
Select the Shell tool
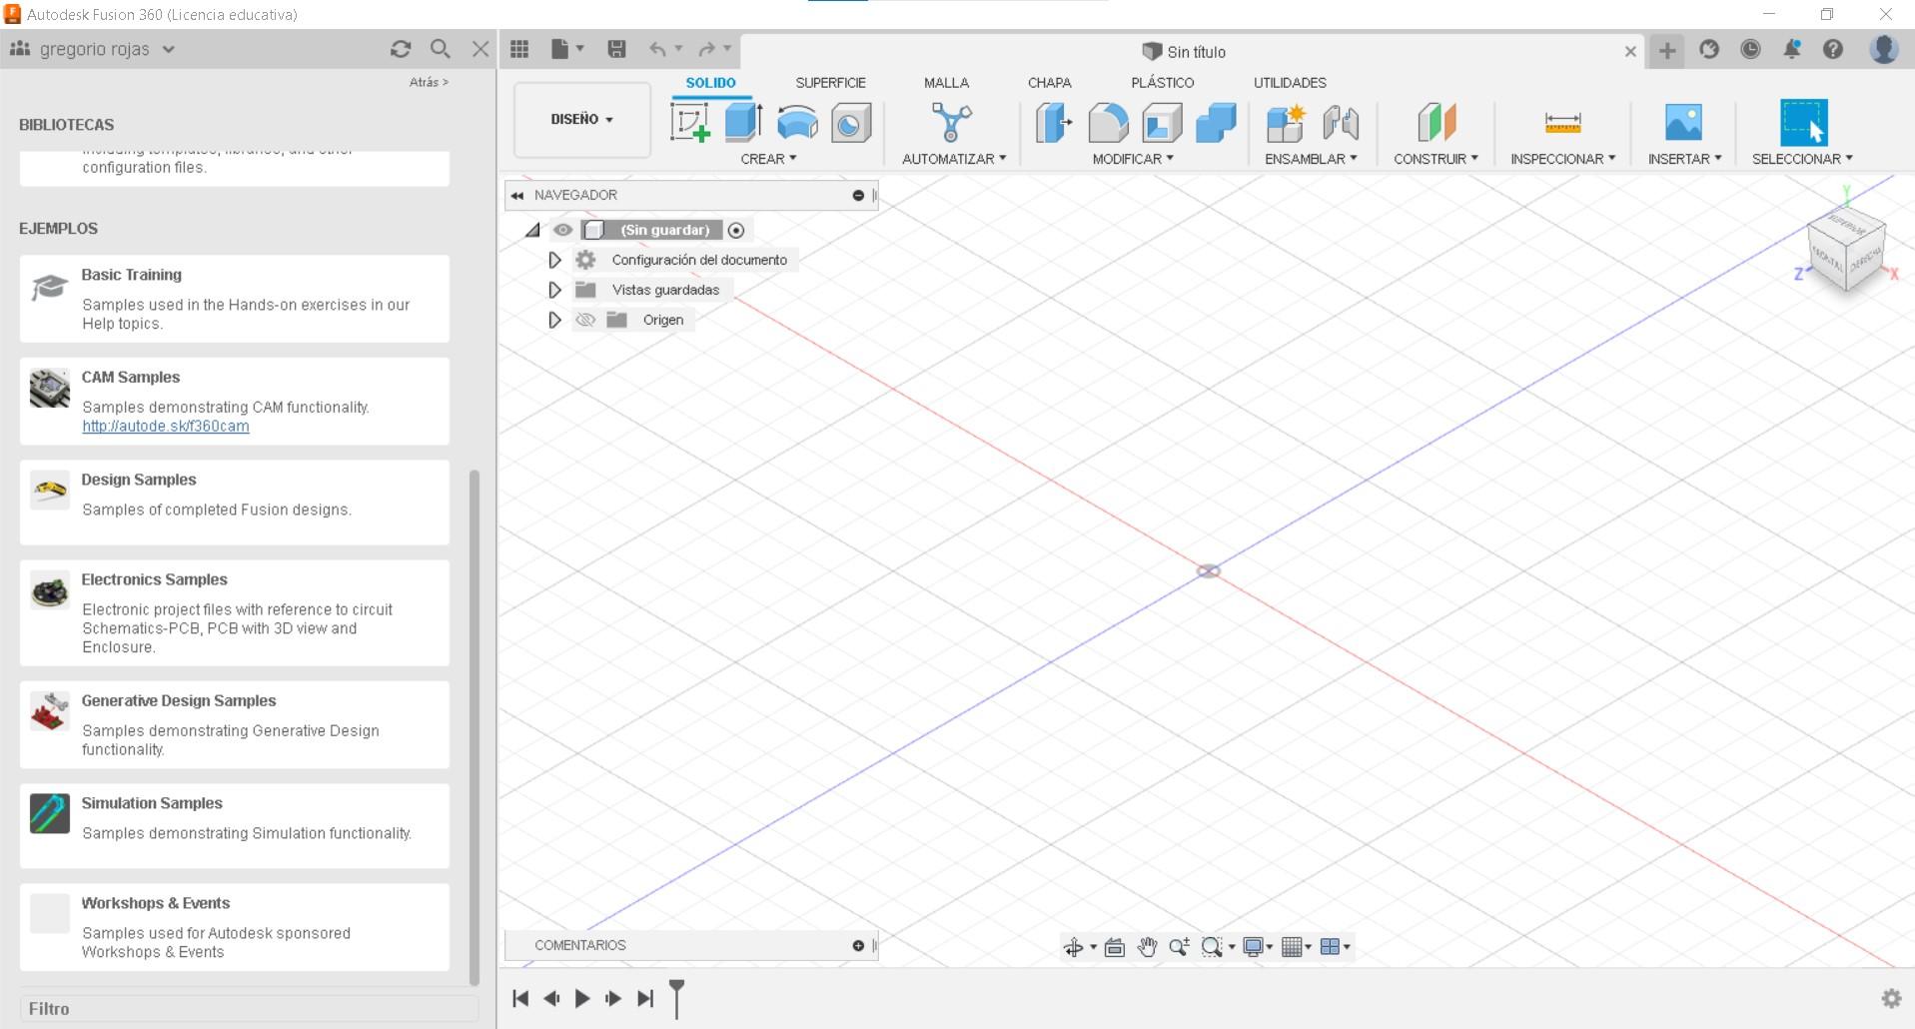tap(1162, 123)
